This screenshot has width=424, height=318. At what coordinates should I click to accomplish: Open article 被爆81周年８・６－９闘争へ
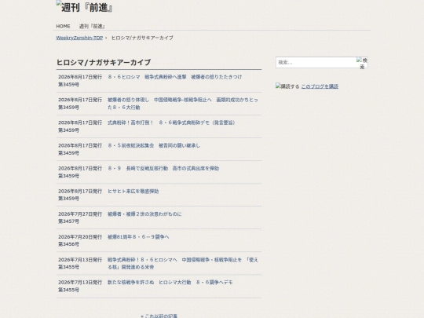coord(138,237)
